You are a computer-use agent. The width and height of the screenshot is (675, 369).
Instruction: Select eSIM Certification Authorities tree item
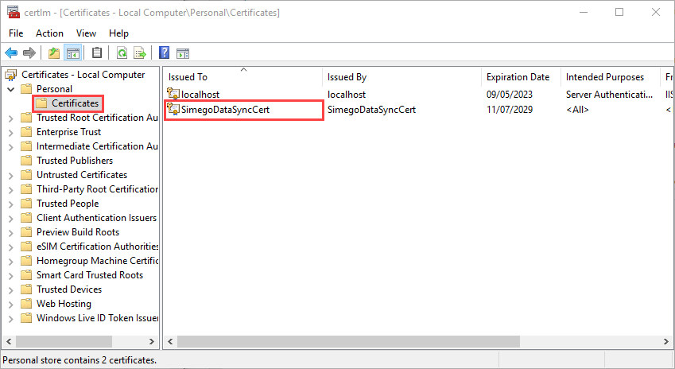click(x=97, y=247)
